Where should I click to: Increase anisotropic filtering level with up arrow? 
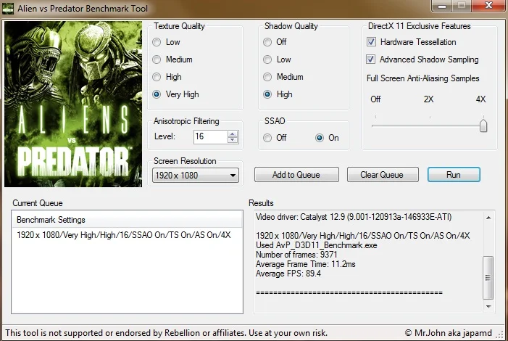233,133
